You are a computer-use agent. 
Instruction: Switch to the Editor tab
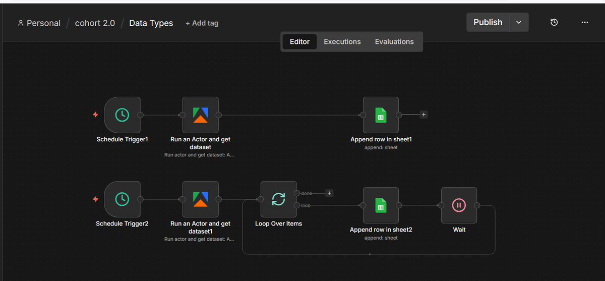[299, 42]
